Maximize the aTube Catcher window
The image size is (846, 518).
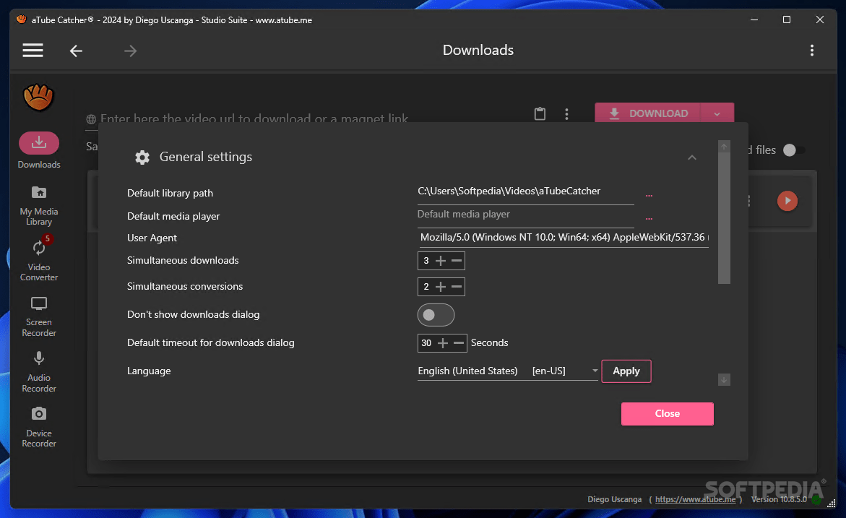(787, 20)
